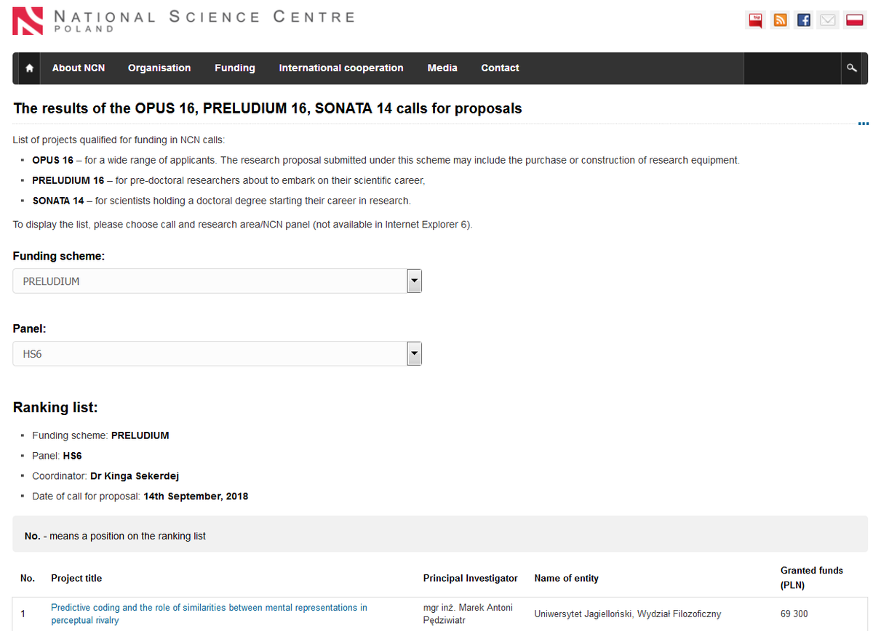Screen dimensions: 873x631
Task: Click the Principal Investigator column header
Action: [x=471, y=579]
